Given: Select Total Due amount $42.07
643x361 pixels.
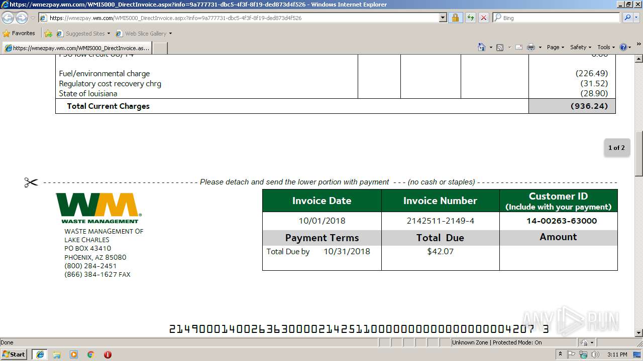Looking at the screenshot, I should 440,251.
